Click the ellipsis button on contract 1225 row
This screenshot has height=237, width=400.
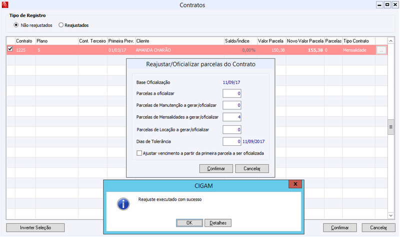(x=381, y=50)
